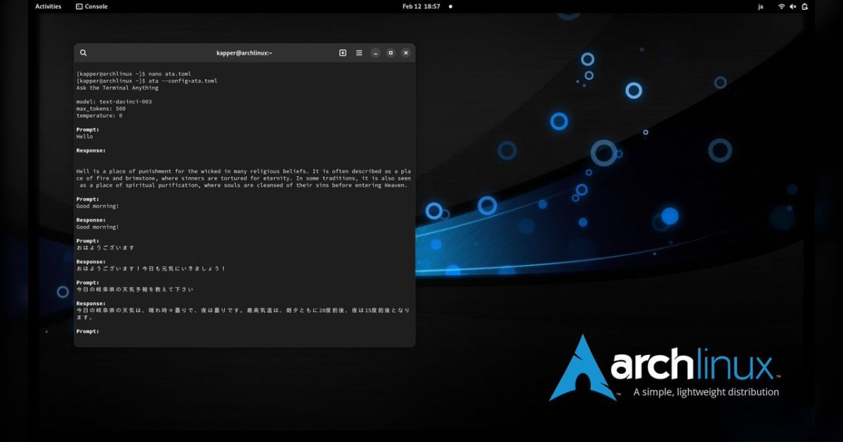Screen dimensions: 843x442
Task: Click the notification dot next to the clock
Action: 450,6
